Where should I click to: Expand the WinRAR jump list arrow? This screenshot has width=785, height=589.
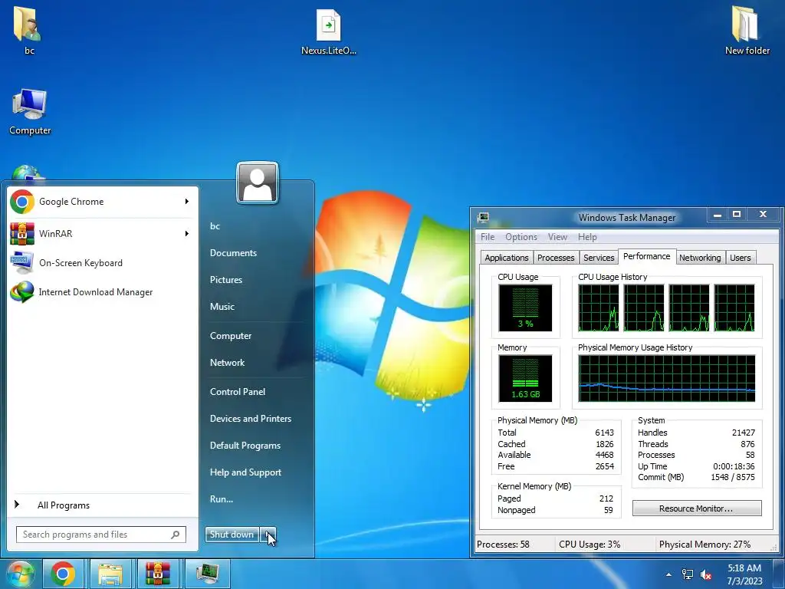[187, 233]
